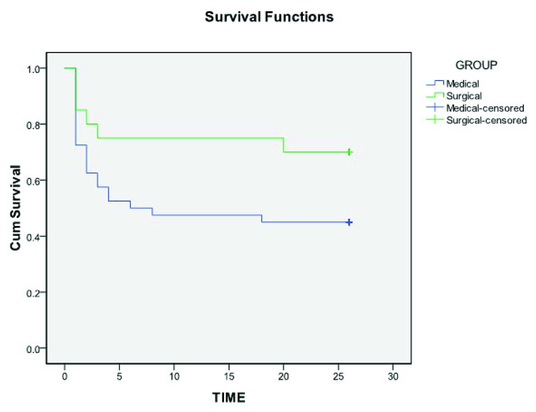Screen dimensions: 536x412
Task: Click the Medical curve drop at time 18
Action: [262, 219]
